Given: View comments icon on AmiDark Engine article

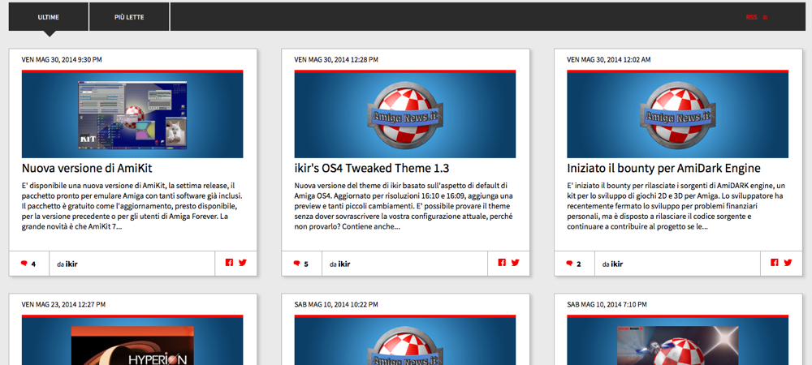Looking at the screenshot, I should (569, 264).
